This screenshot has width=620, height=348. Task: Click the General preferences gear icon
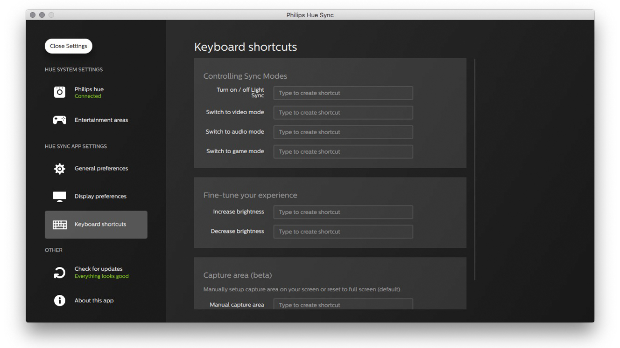60,169
